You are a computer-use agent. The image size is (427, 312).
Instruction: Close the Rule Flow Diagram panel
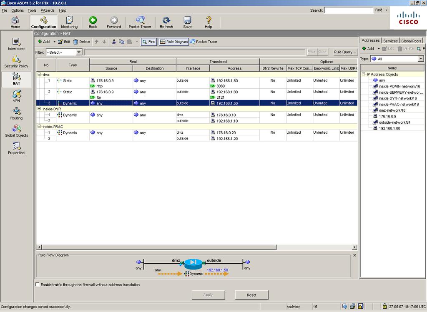coord(354,255)
